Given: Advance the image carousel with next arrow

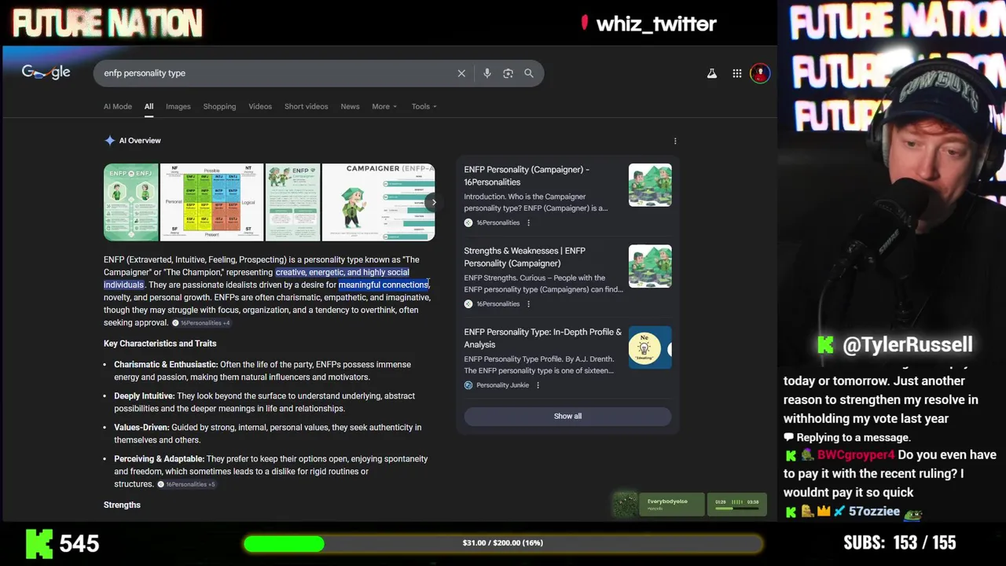Looking at the screenshot, I should (x=433, y=202).
